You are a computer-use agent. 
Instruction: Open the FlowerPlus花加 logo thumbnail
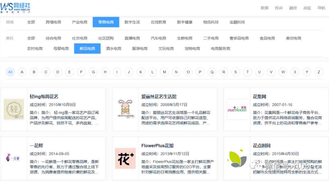click(126, 159)
